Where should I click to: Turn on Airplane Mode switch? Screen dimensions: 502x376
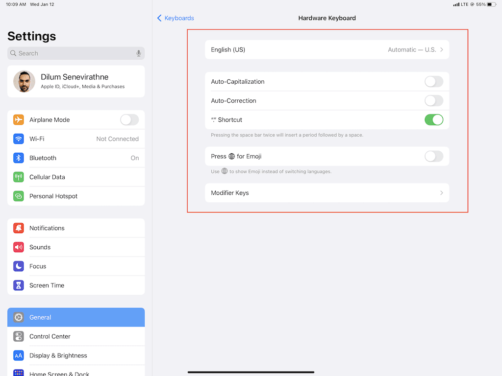point(129,120)
